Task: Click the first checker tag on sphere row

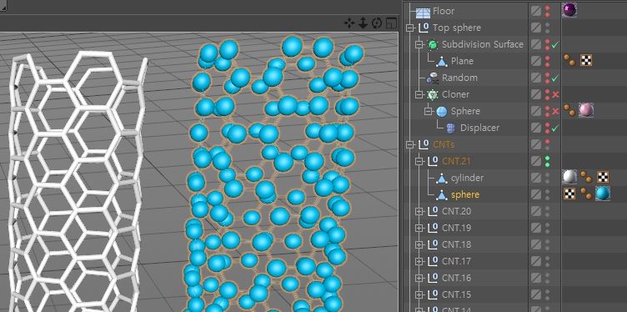Action: 569,194
